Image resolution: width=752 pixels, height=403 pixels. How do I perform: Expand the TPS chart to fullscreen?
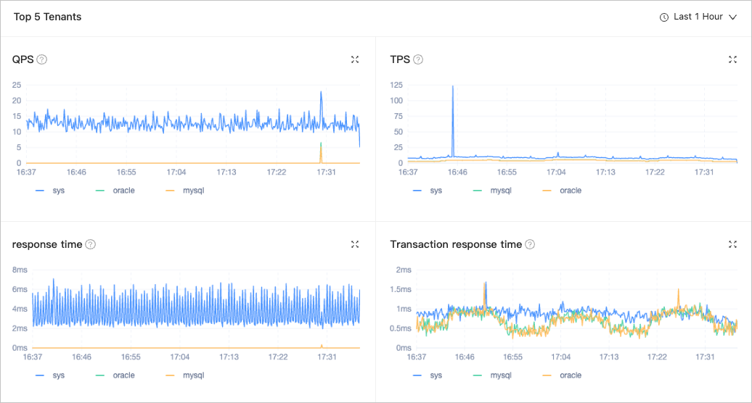pos(732,59)
